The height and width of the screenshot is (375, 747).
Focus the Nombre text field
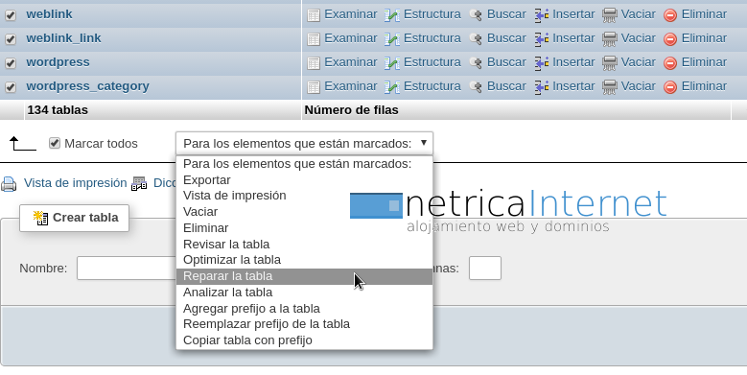point(127,268)
